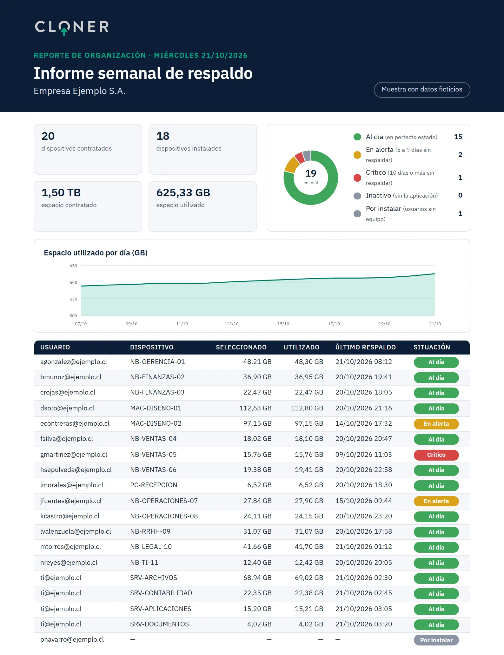504x655 pixels.
Task: Click device MAC-DISENO-01
Action: pyautogui.click(x=156, y=408)
